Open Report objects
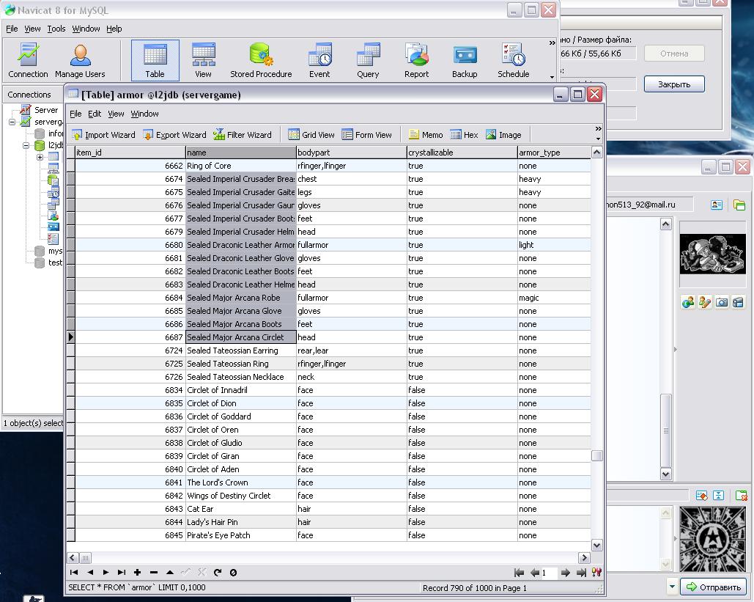Screen dimensions: 754x602 coord(416,60)
